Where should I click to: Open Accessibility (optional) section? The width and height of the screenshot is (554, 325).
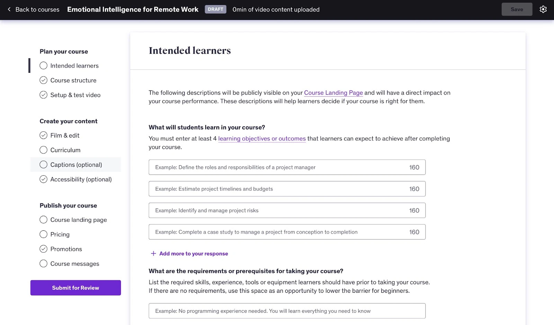tap(81, 179)
